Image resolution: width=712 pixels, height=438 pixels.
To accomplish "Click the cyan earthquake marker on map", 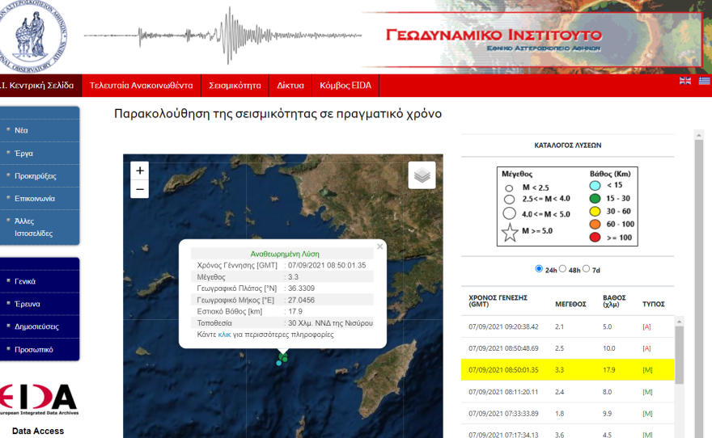I will click(x=279, y=363).
